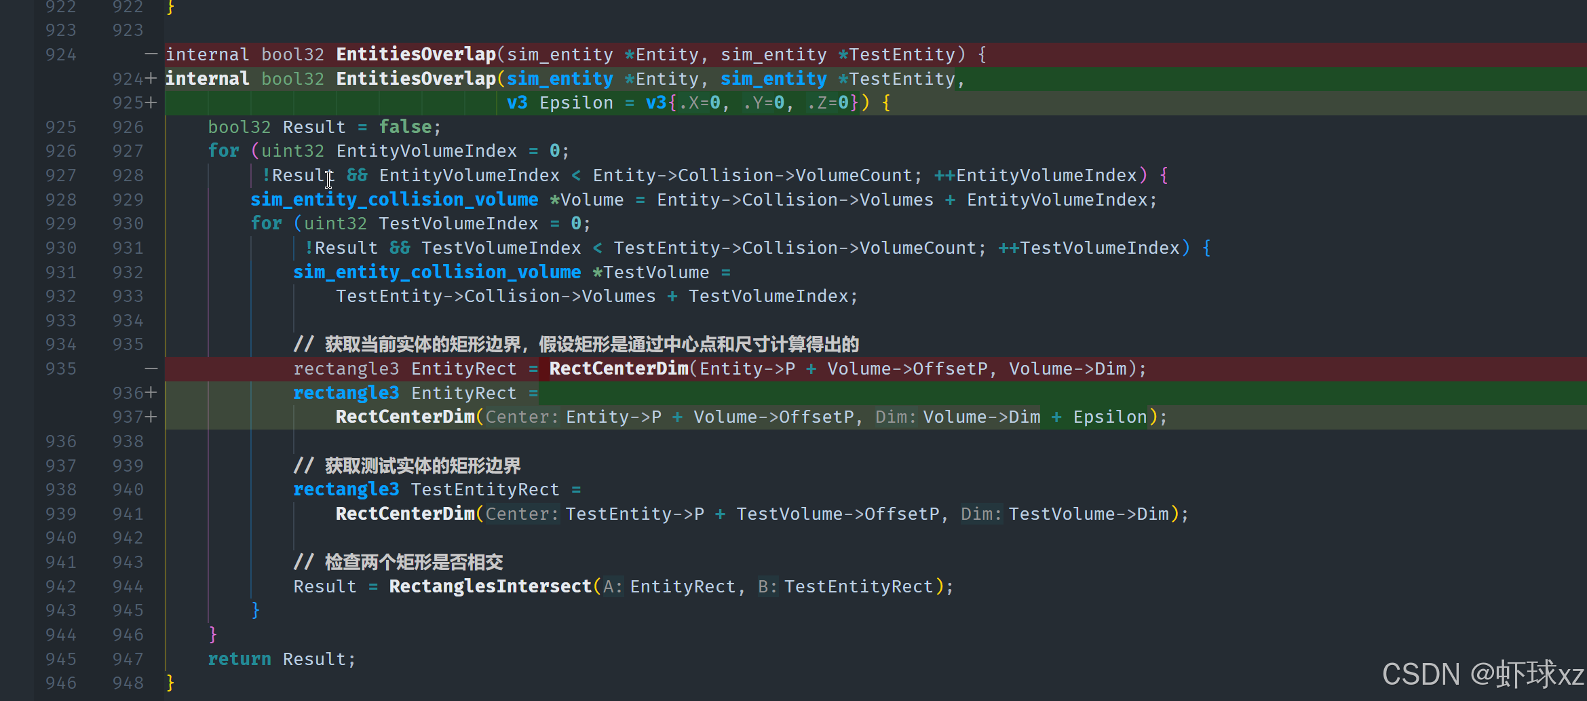Click gutter line number '937+'
Viewport: 1587px width, 701px height.
pos(135,417)
